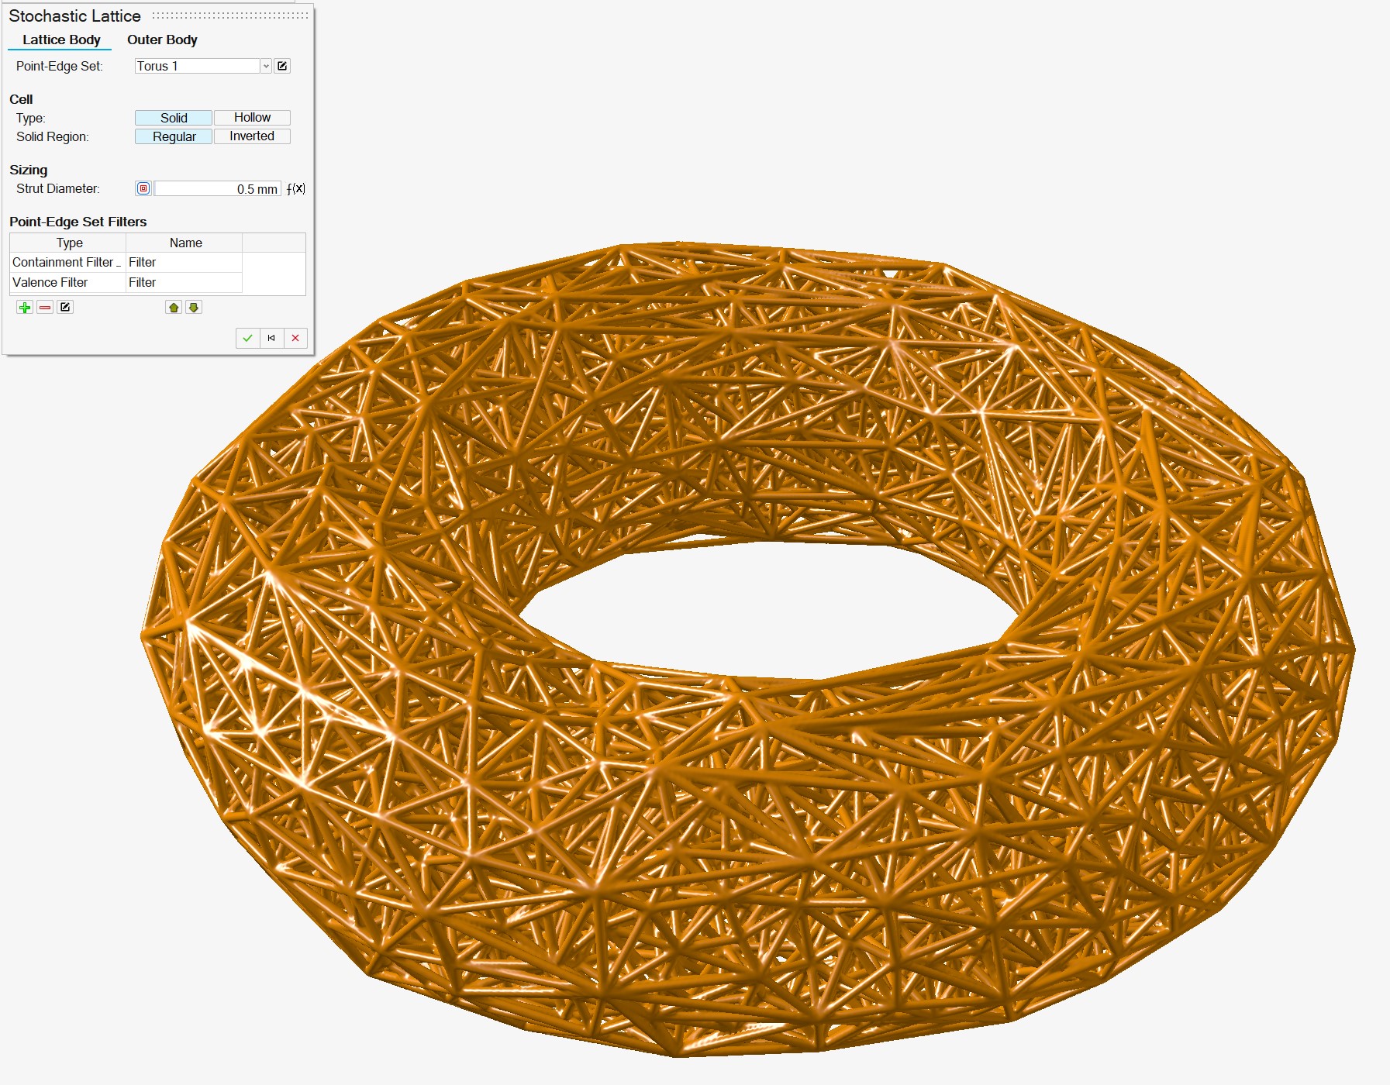The image size is (1390, 1085).
Task: Set cell type to Solid
Action: click(x=174, y=118)
